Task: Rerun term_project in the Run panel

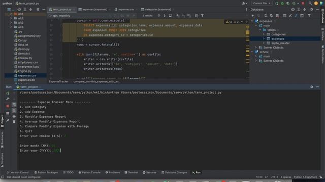Action: pyautogui.click(x=8, y=93)
